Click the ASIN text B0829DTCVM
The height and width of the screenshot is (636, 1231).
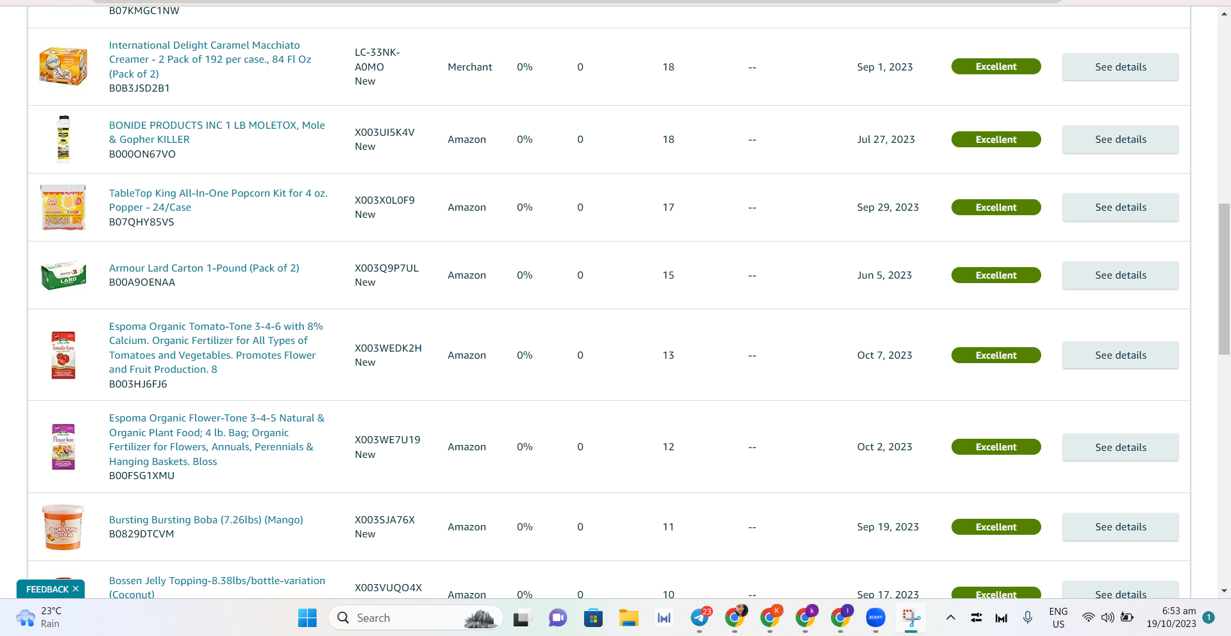click(141, 534)
